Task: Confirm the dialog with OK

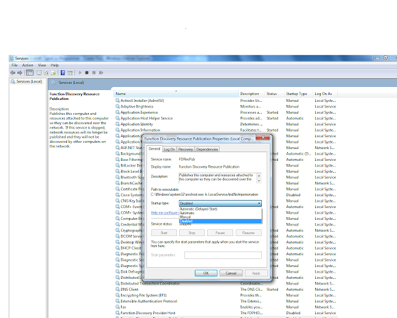Action: (206, 273)
